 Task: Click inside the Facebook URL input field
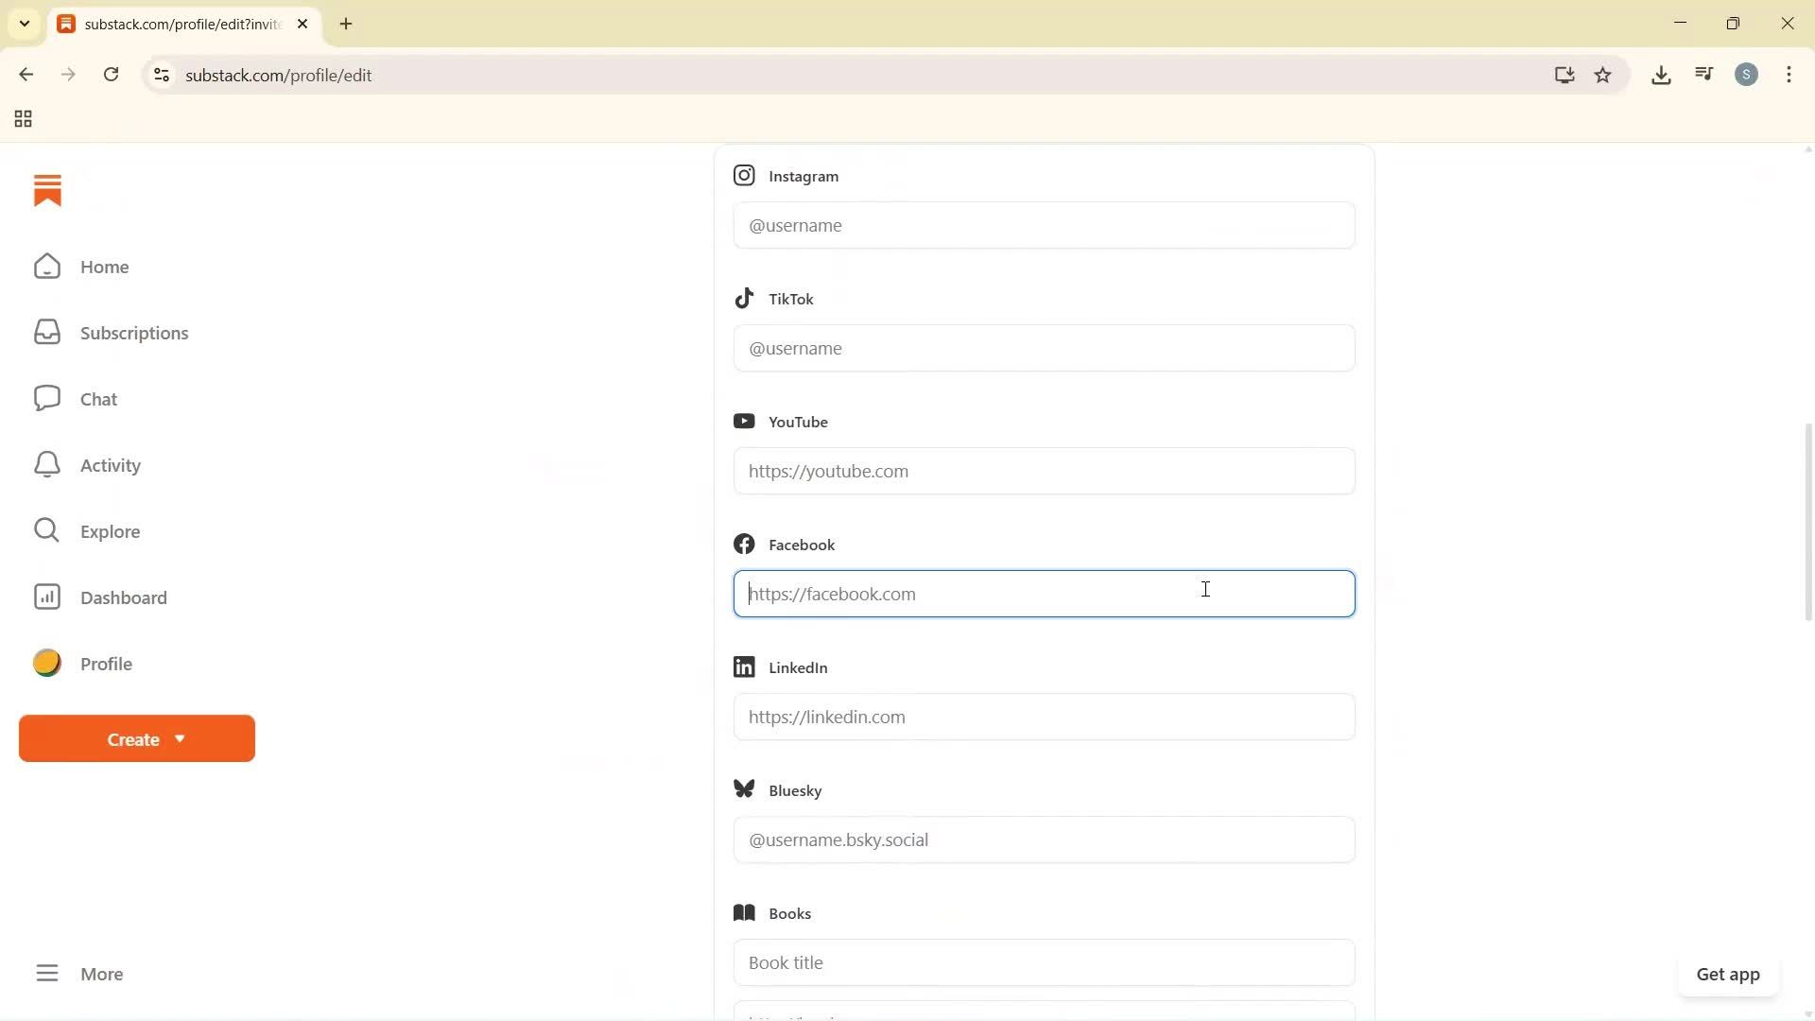pos(1043,594)
